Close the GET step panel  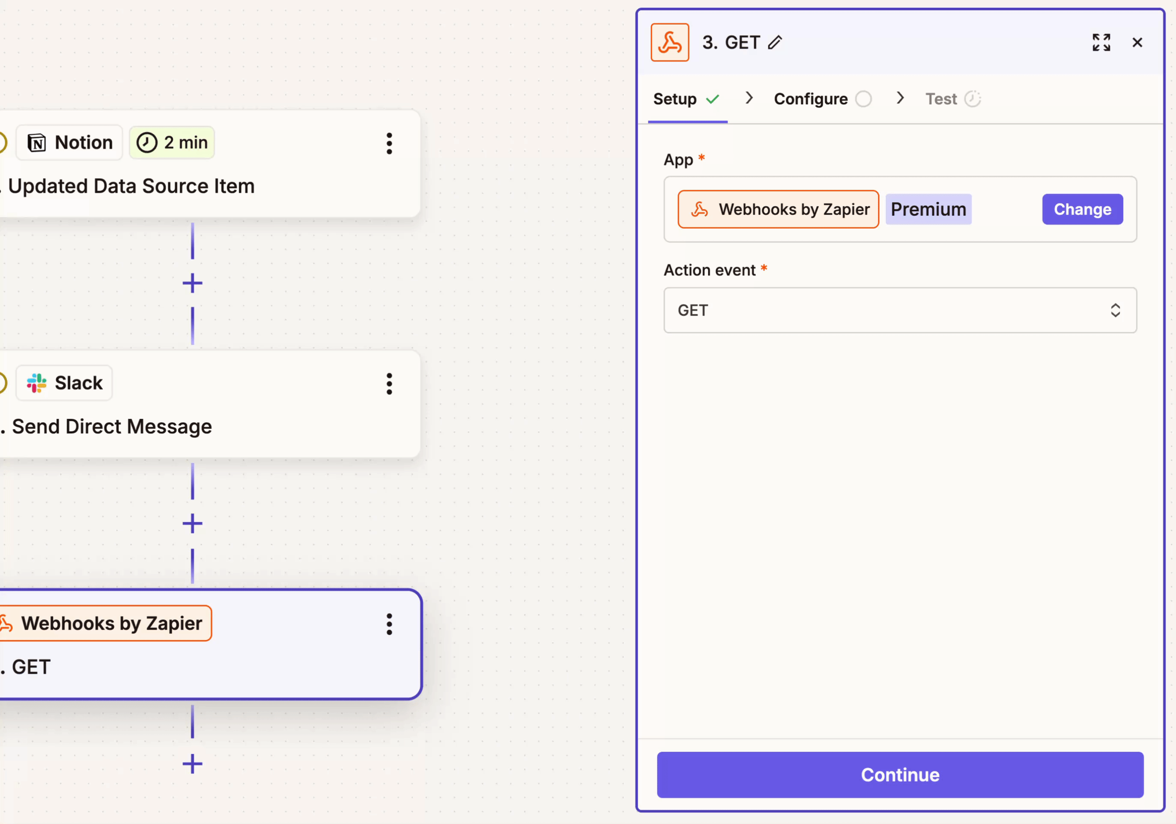point(1137,42)
